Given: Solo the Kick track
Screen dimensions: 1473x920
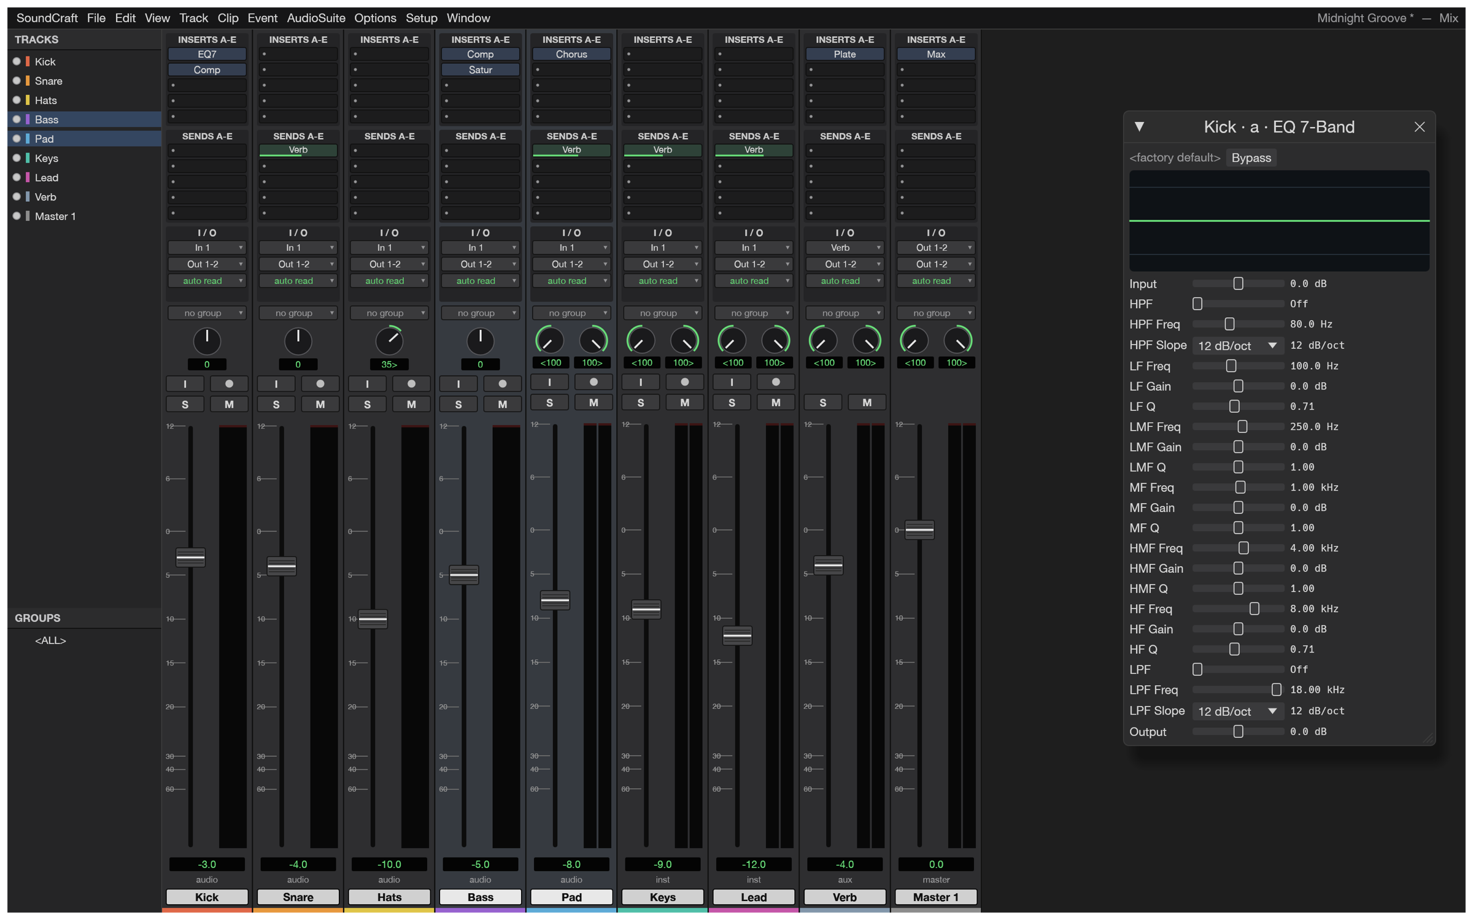Looking at the screenshot, I should tap(185, 405).
